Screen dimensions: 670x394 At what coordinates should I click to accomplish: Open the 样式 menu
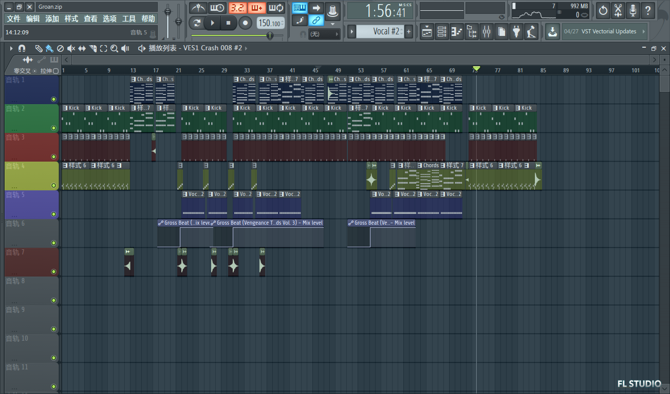71,18
